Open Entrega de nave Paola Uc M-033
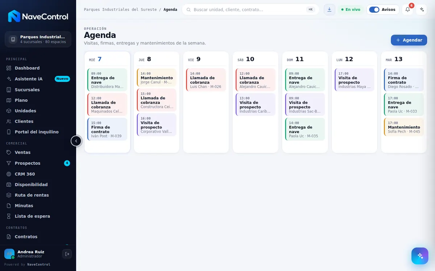Screen dimensions: 435x271 pyautogui.click(x=404, y=104)
